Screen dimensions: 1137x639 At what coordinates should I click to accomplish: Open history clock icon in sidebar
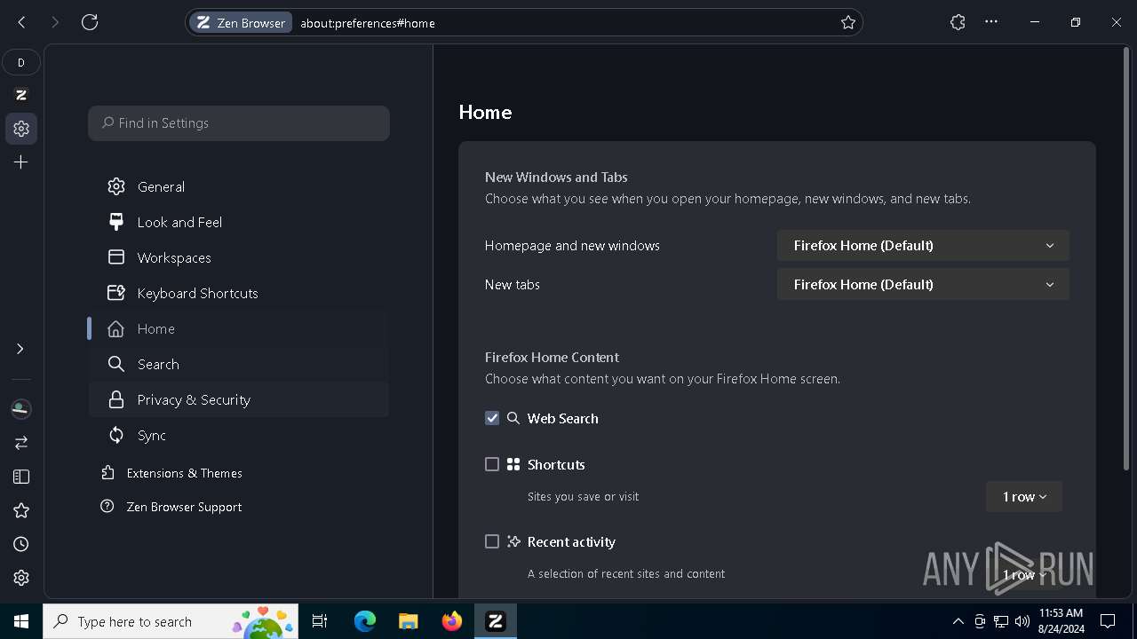click(x=21, y=544)
